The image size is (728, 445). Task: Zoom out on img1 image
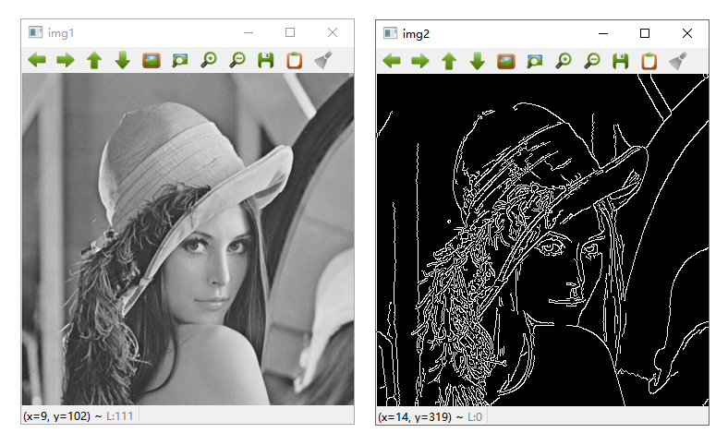(237, 60)
